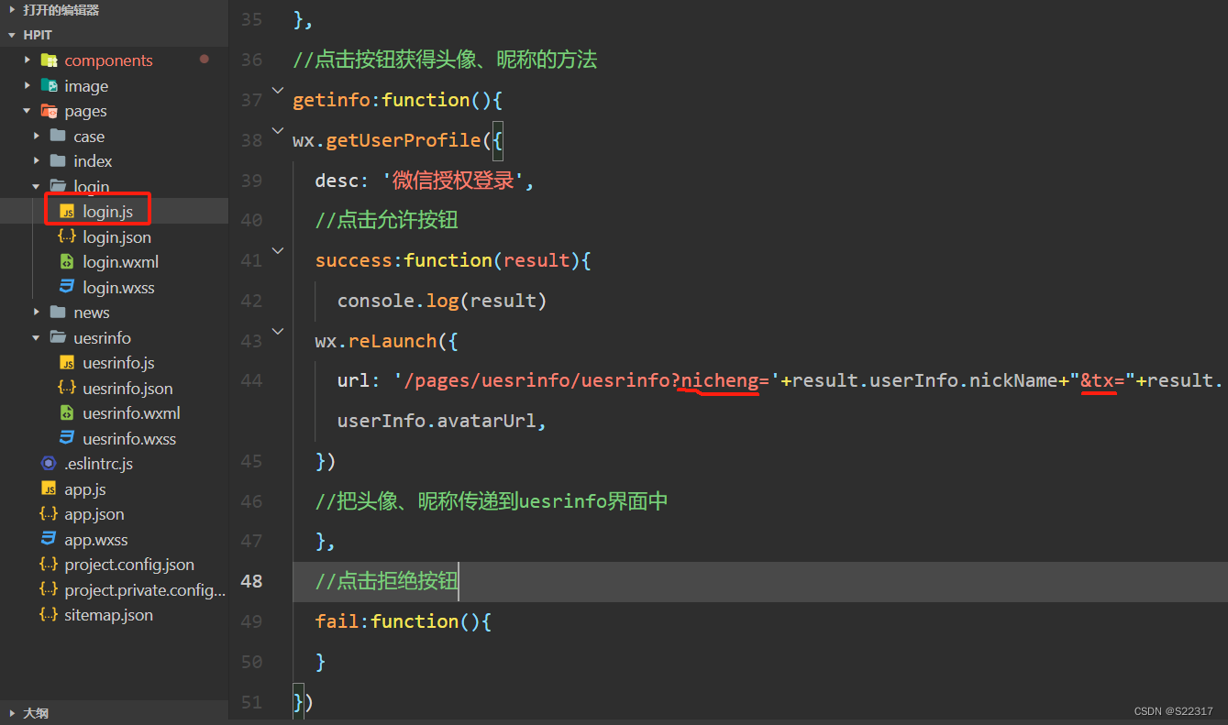Open uesrinfo.wxml file
1228x725 pixels.
tap(131, 413)
